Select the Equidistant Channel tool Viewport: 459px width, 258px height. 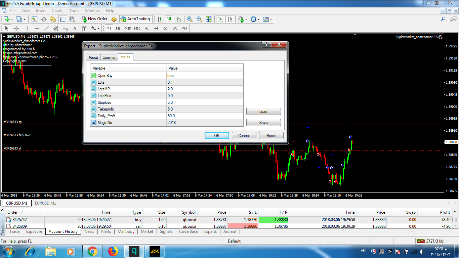(56, 28)
